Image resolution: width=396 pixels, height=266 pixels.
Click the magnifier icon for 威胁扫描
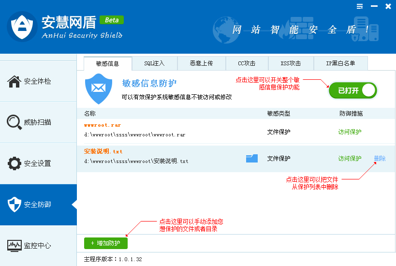[15, 122]
